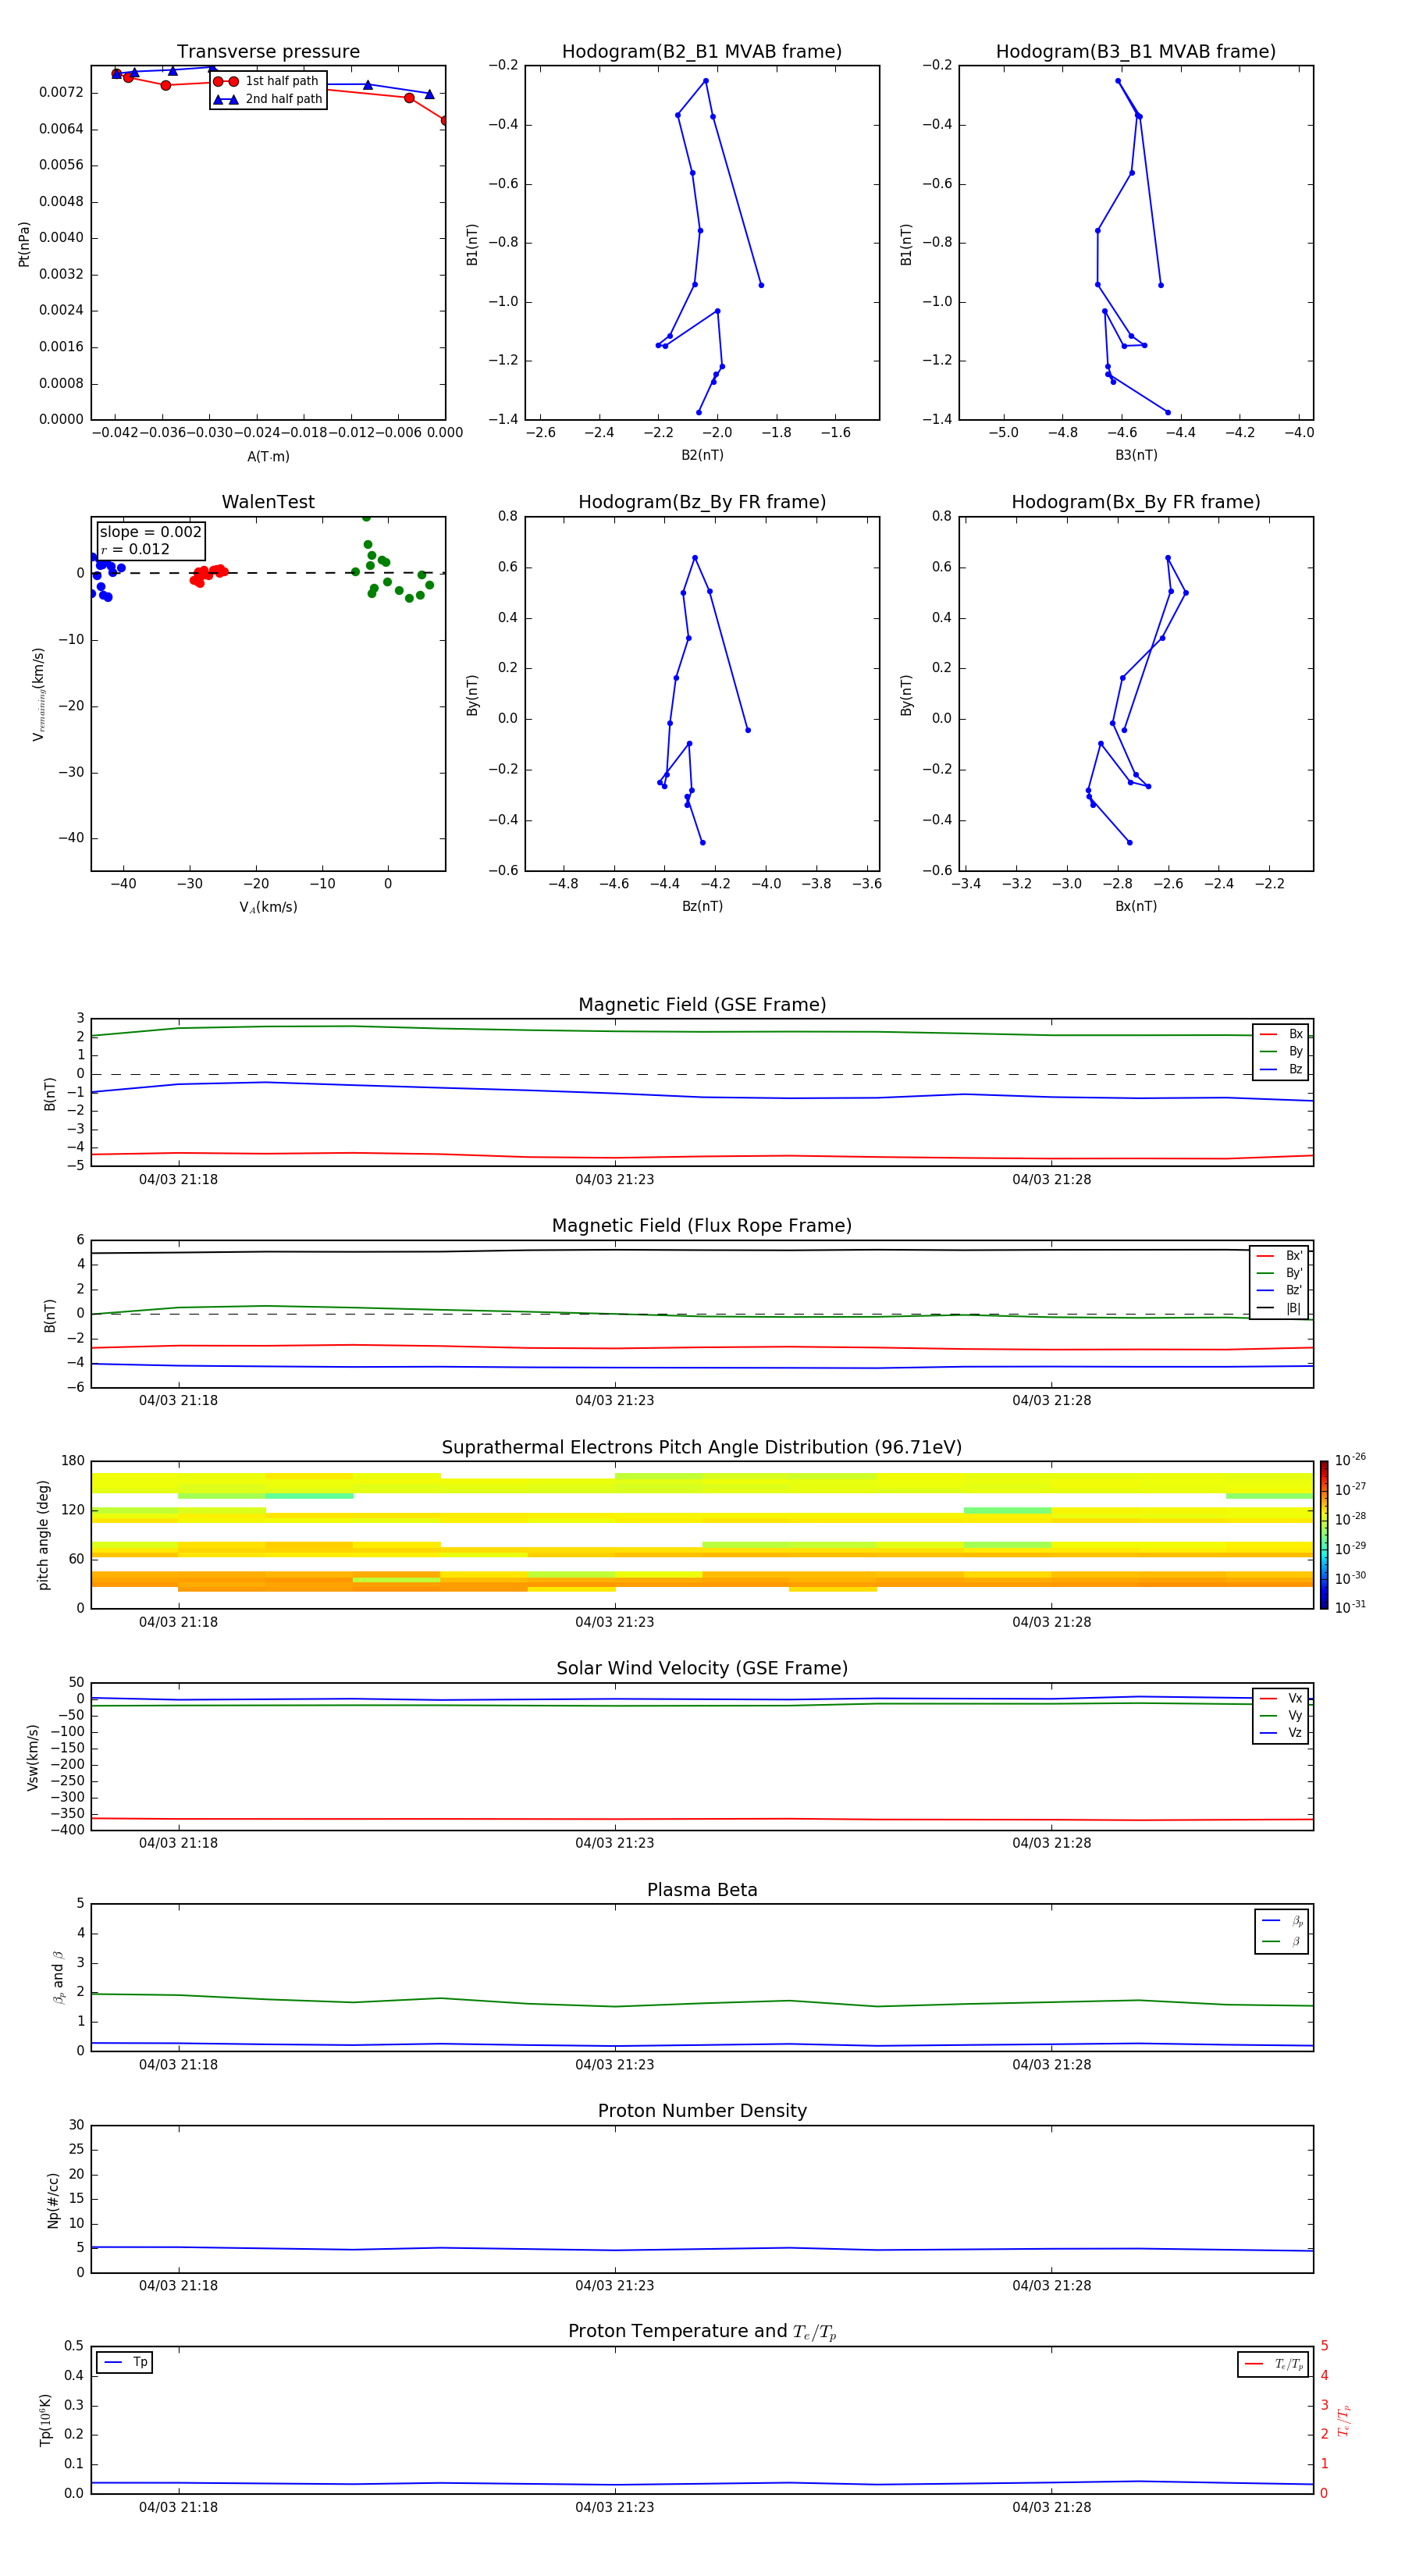
Task: Click the Proton Temperature and Te/Tp title
Action: 702,2331
